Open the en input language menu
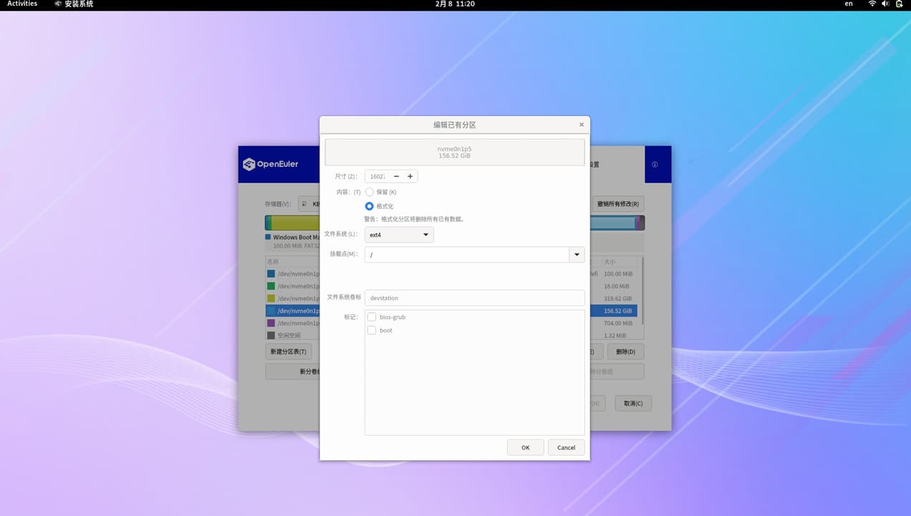This screenshot has width=911, height=516. tap(849, 4)
